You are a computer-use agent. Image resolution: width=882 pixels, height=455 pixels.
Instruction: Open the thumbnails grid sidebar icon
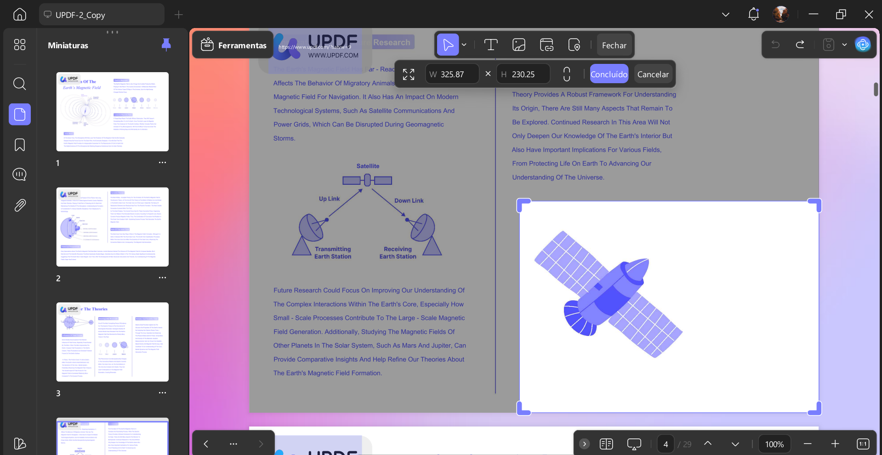(x=20, y=45)
